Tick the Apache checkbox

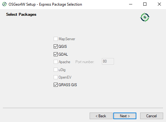(x=56, y=62)
